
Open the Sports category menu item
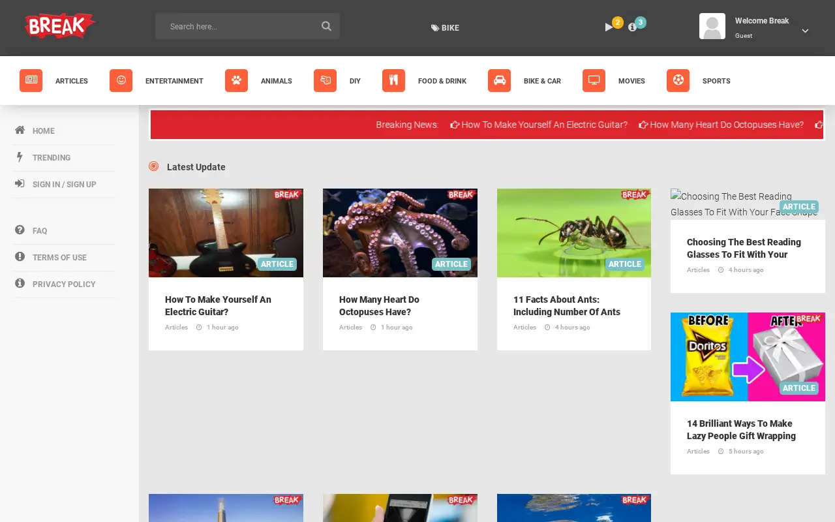click(716, 81)
